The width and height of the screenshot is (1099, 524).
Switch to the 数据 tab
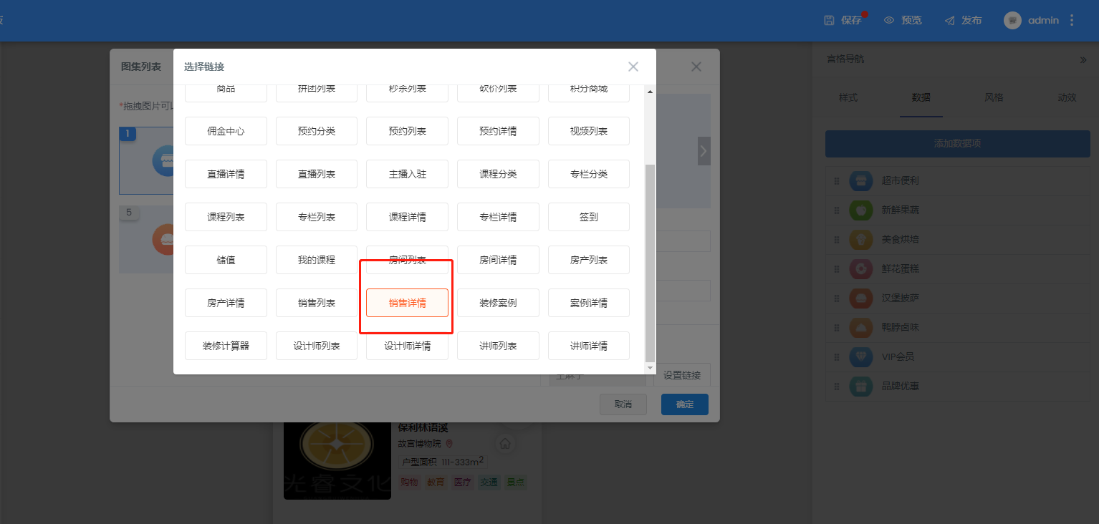tap(921, 98)
